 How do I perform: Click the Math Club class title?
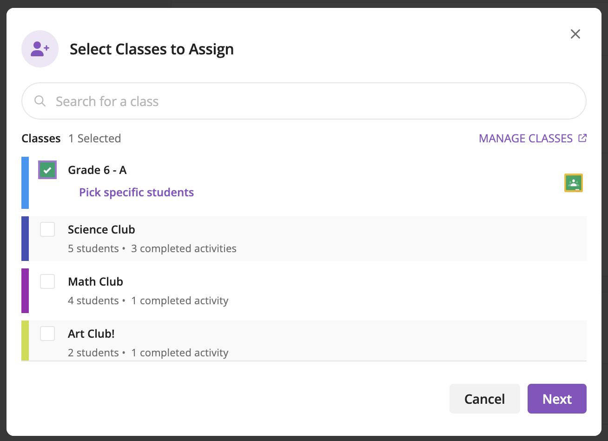95,281
